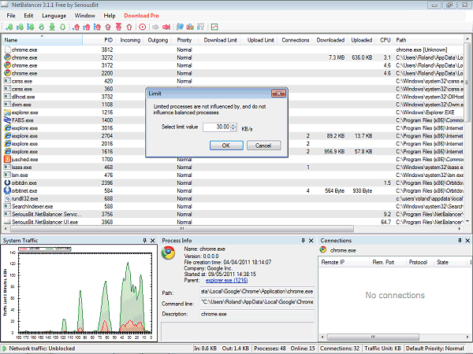This screenshot has width=473, height=354.
Task: Click the process list vertical scrollbar thumb
Action: point(467,81)
